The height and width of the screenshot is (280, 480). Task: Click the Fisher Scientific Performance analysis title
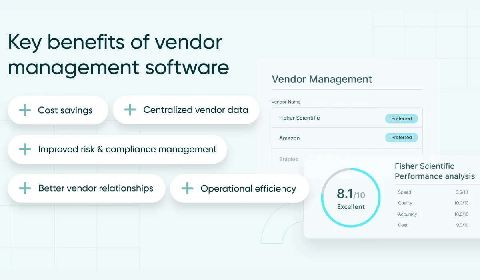coord(435,171)
